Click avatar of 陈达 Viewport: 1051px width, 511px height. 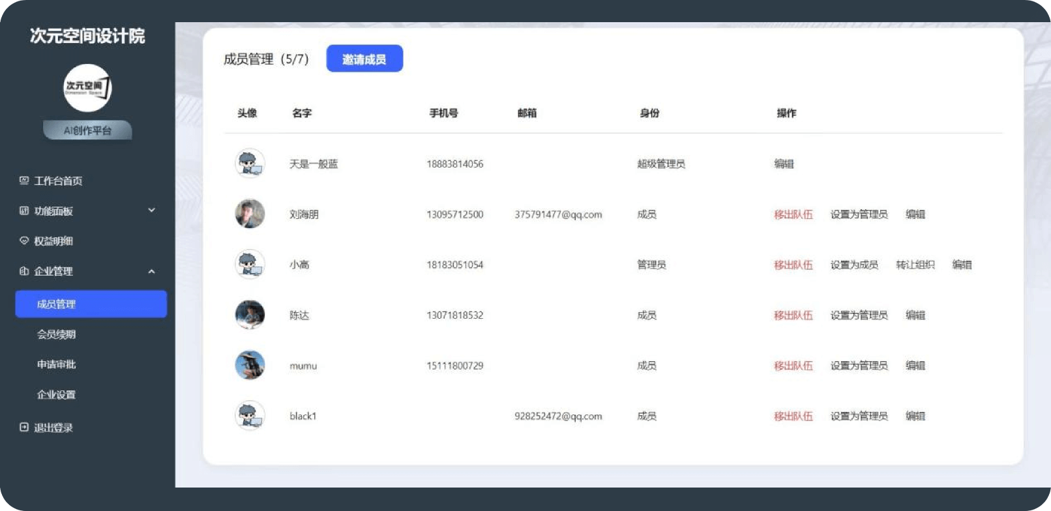(x=250, y=315)
